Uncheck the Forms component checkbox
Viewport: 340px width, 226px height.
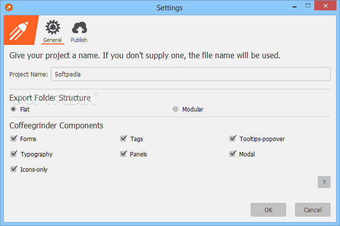pos(14,139)
